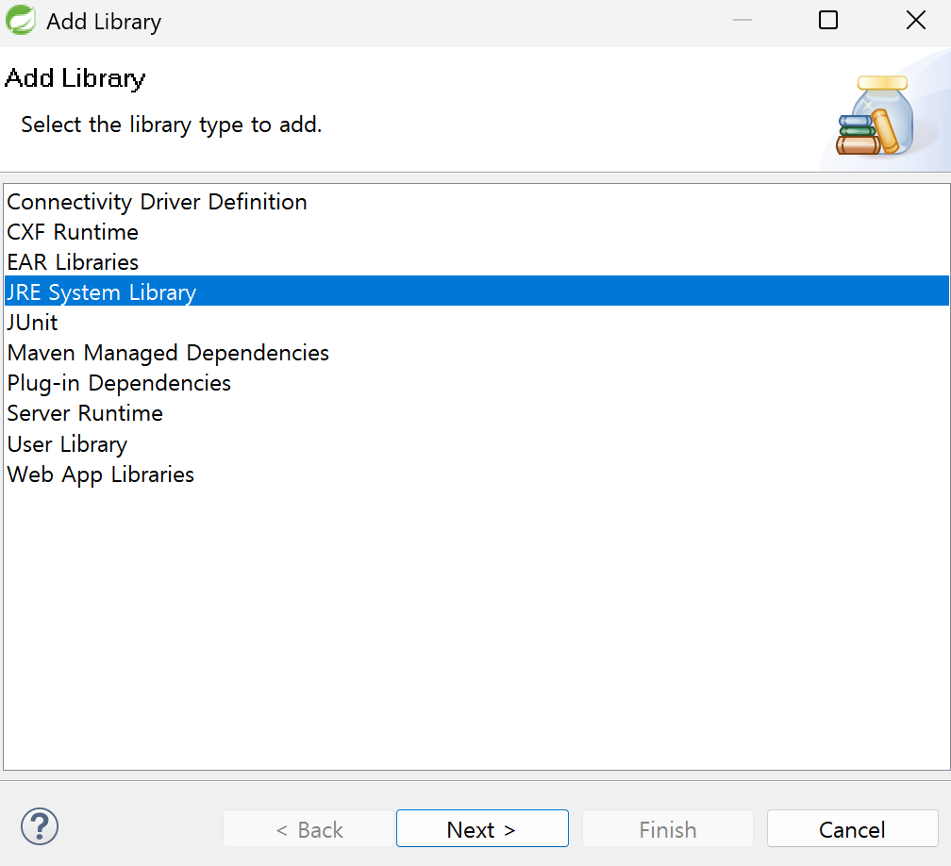Maximize the Add Library window
The width and height of the screenshot is (951, 866).
[828, 20]
